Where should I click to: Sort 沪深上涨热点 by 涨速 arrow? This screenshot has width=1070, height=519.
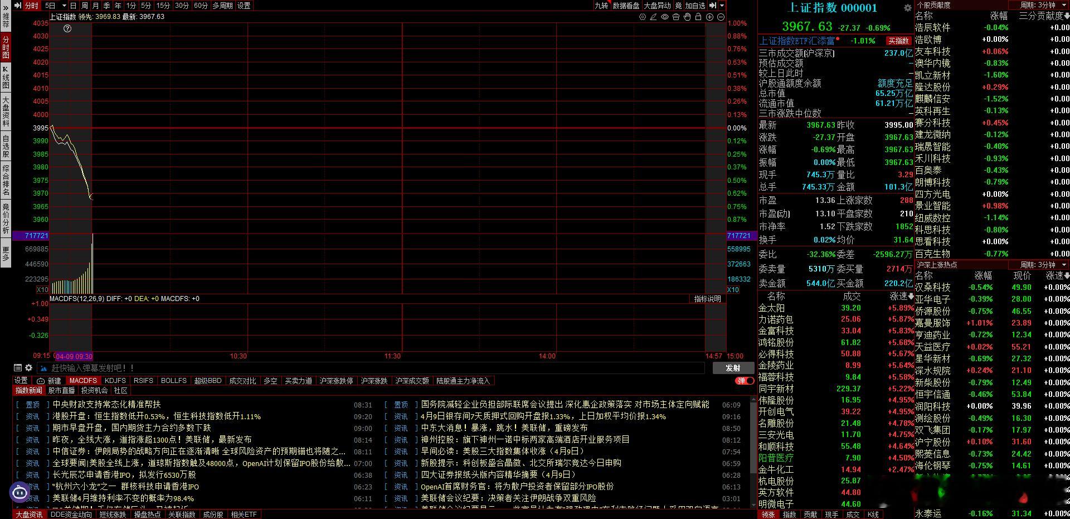click(1066, 276)
